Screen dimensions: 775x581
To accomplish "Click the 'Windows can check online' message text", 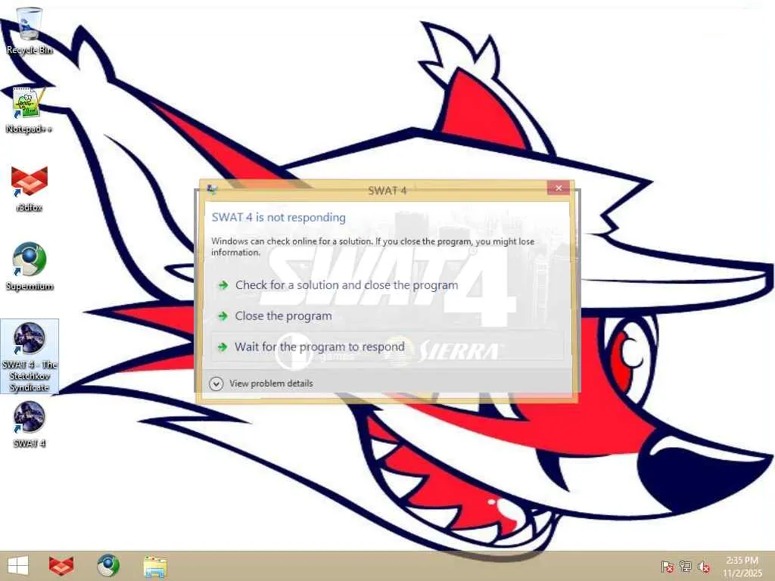I will [373, 247].
